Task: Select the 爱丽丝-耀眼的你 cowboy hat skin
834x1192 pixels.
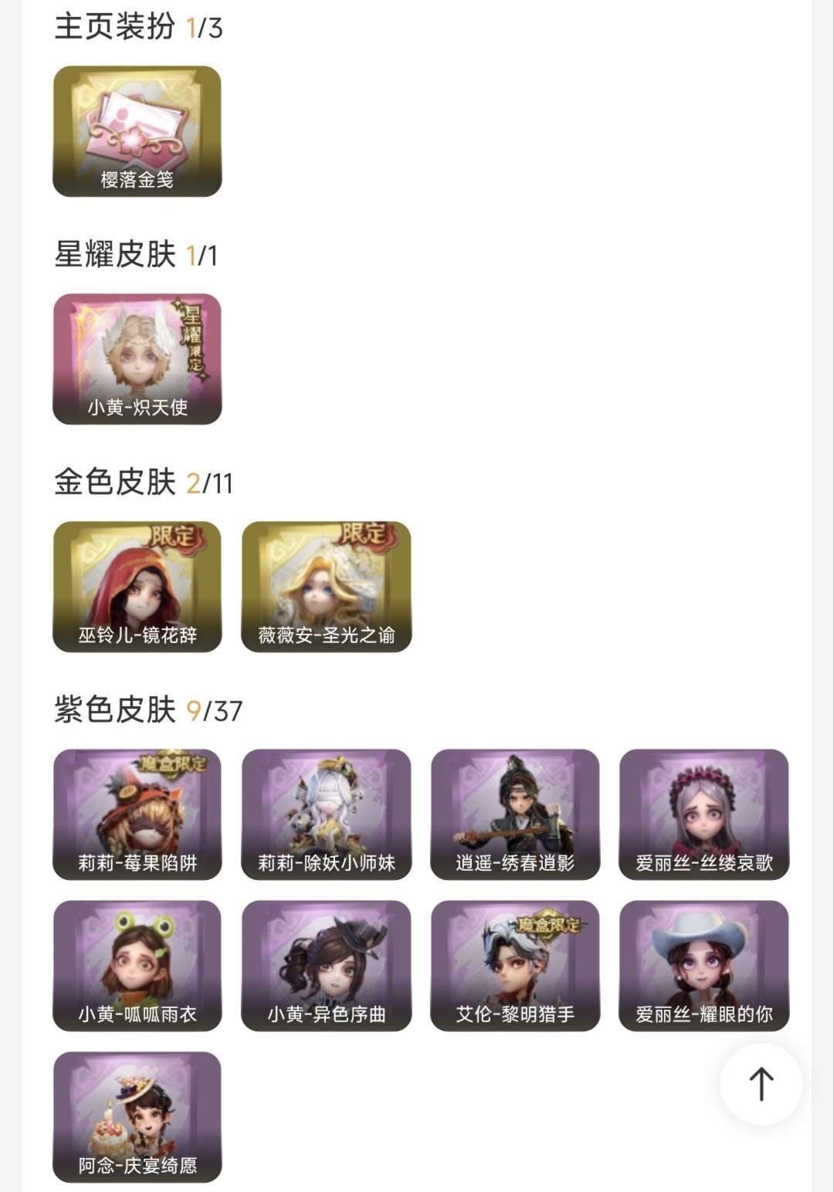Action: tap(704, 966)
